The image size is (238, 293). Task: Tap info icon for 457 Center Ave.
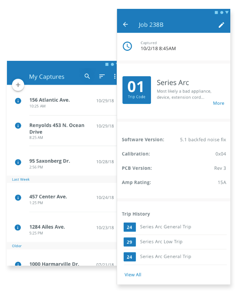pyautogui.click(x=18, y=198)
